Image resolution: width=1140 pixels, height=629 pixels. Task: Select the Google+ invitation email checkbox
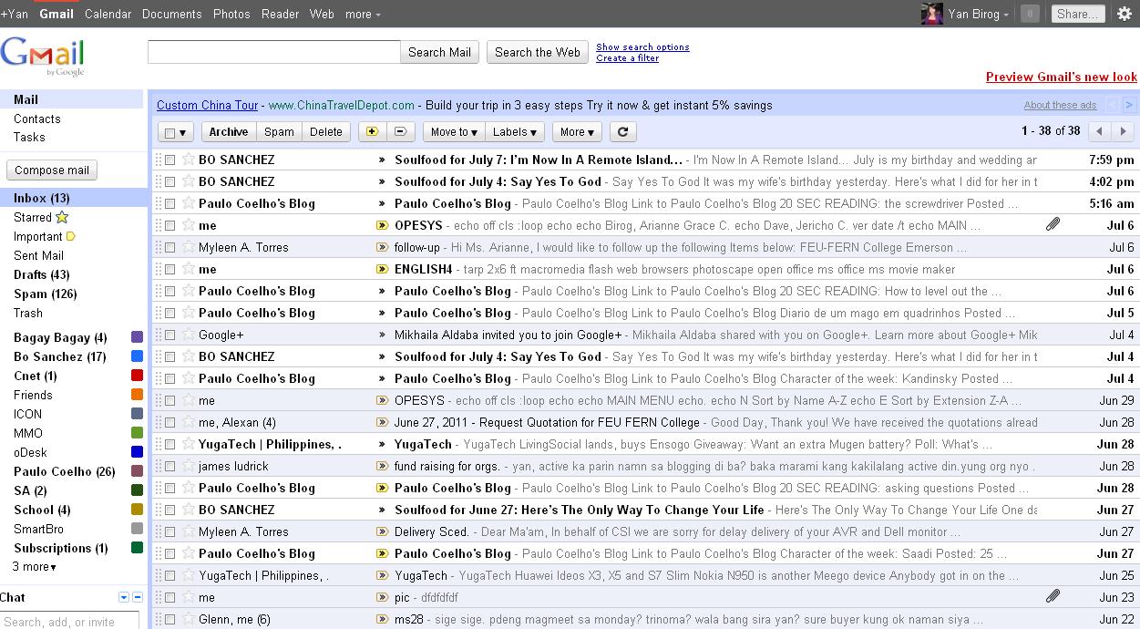[x=169, y=335]
